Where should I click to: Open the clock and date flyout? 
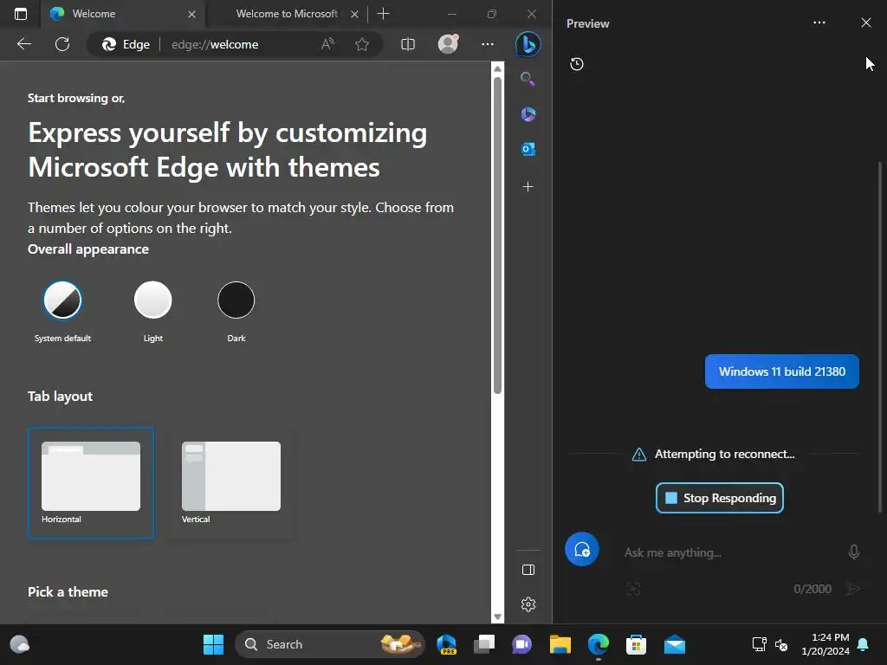click(825, 644)
